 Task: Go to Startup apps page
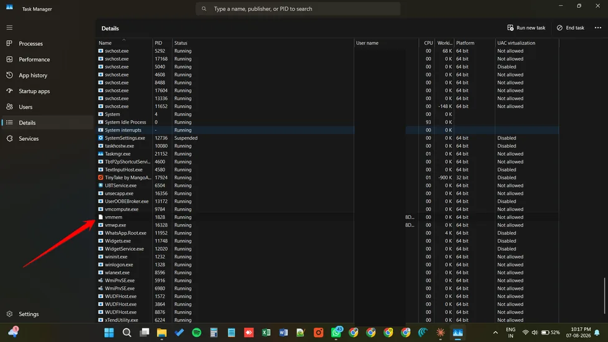47,91
